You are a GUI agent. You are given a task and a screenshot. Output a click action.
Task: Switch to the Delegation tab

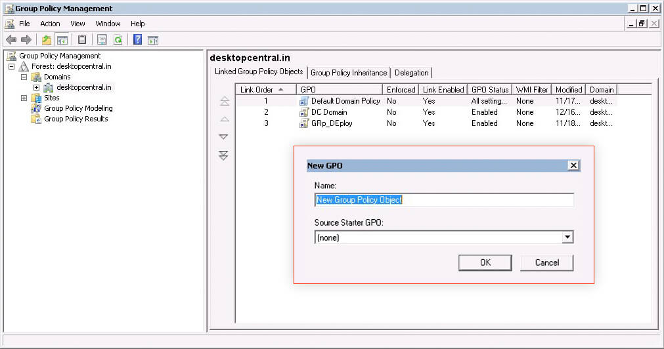412,73
